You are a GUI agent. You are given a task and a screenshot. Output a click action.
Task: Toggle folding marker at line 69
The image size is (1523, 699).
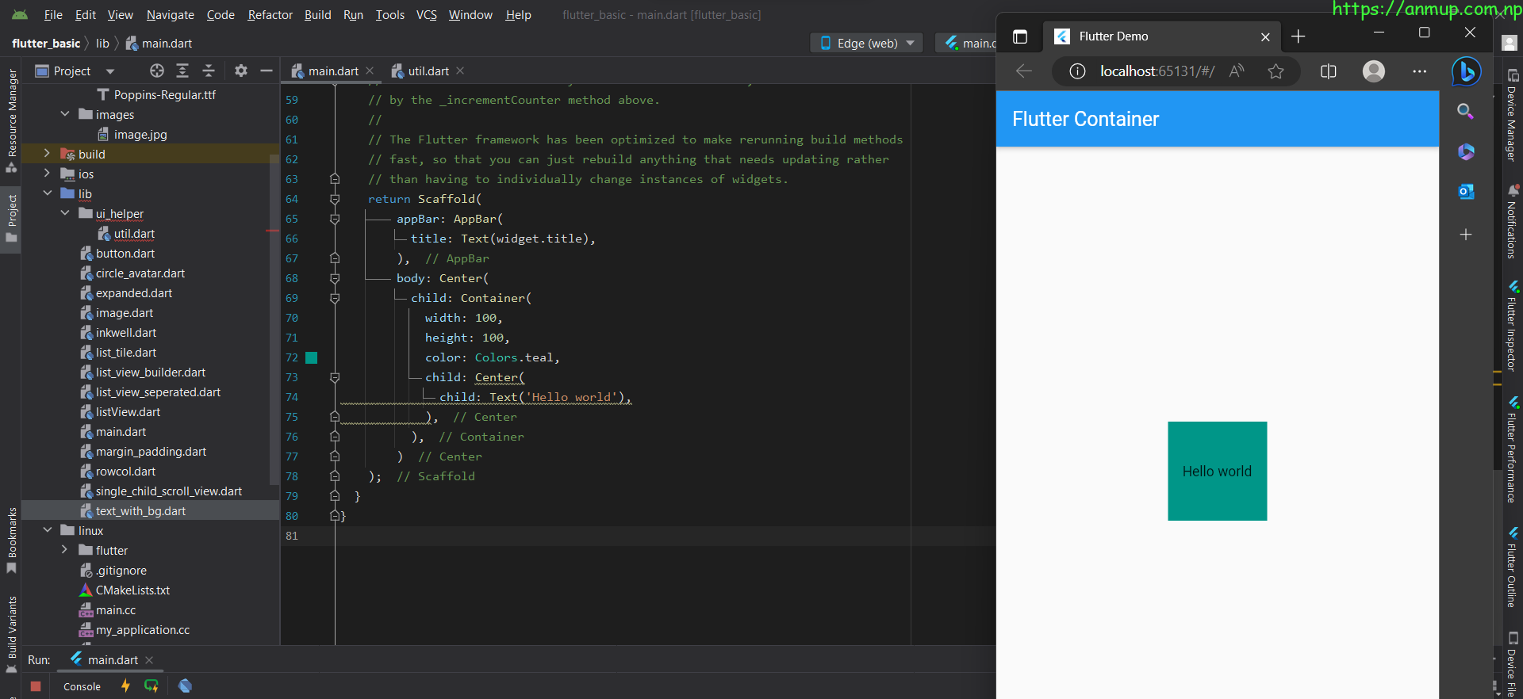(x=335, y=298)
